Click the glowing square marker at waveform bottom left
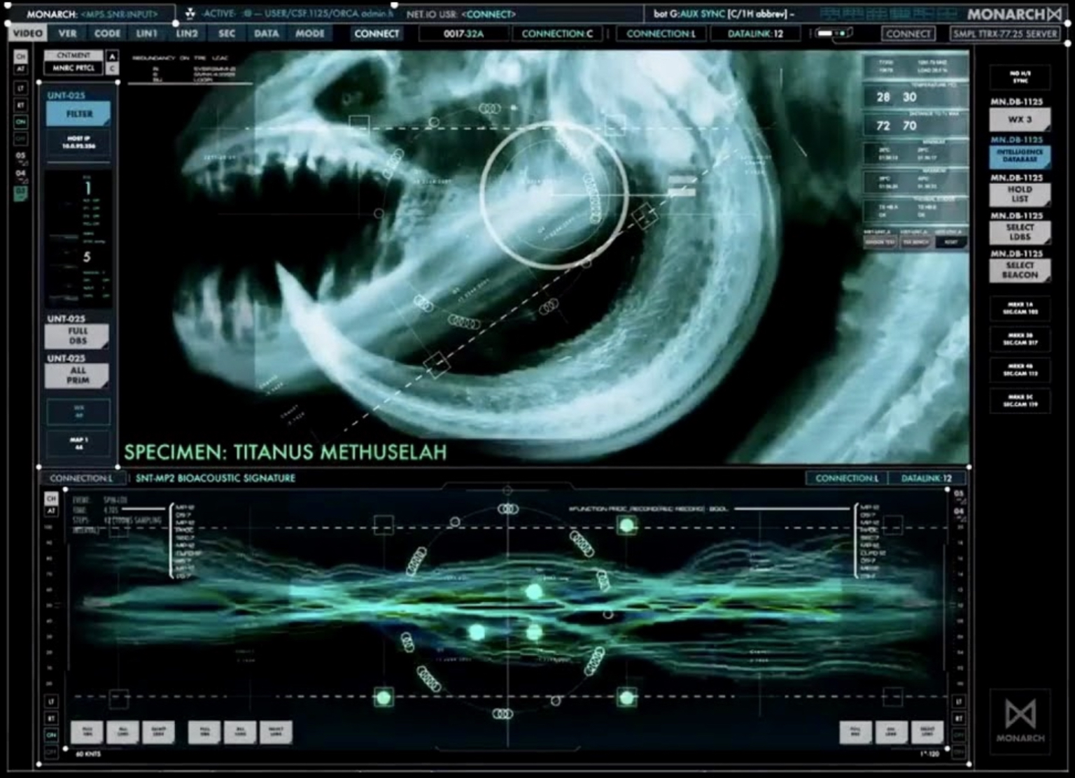 (384, 697)
